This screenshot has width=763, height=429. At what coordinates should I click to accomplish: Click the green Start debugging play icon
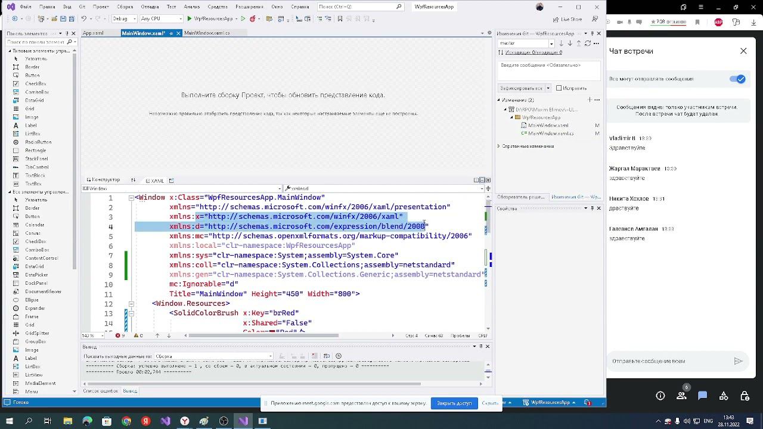pos(190,19)
